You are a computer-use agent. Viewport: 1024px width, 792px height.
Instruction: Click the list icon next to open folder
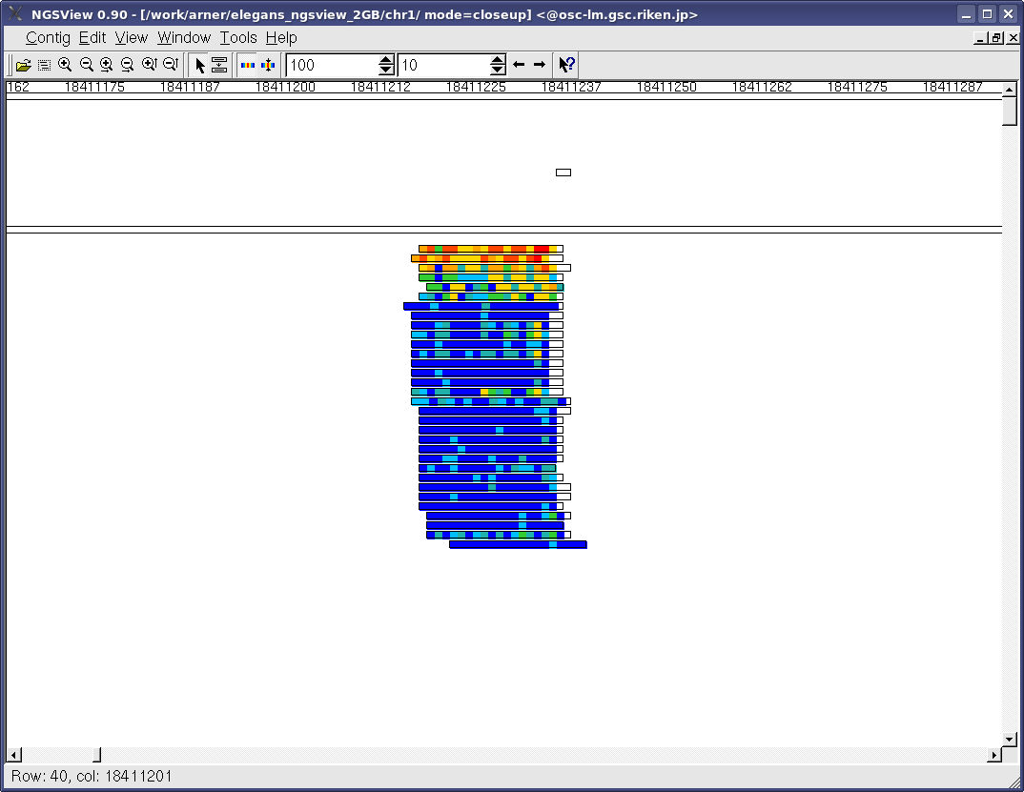pos(44,65)
